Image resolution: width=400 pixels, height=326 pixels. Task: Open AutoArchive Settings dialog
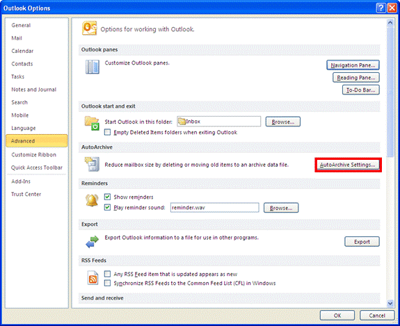348,165
